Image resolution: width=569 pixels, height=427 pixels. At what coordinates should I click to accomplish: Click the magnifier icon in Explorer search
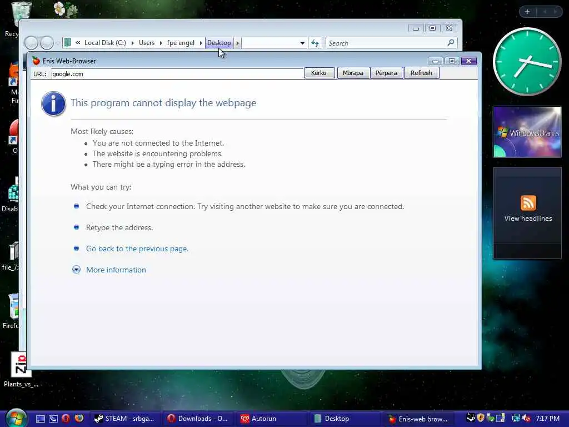click(x=451, y=43)
